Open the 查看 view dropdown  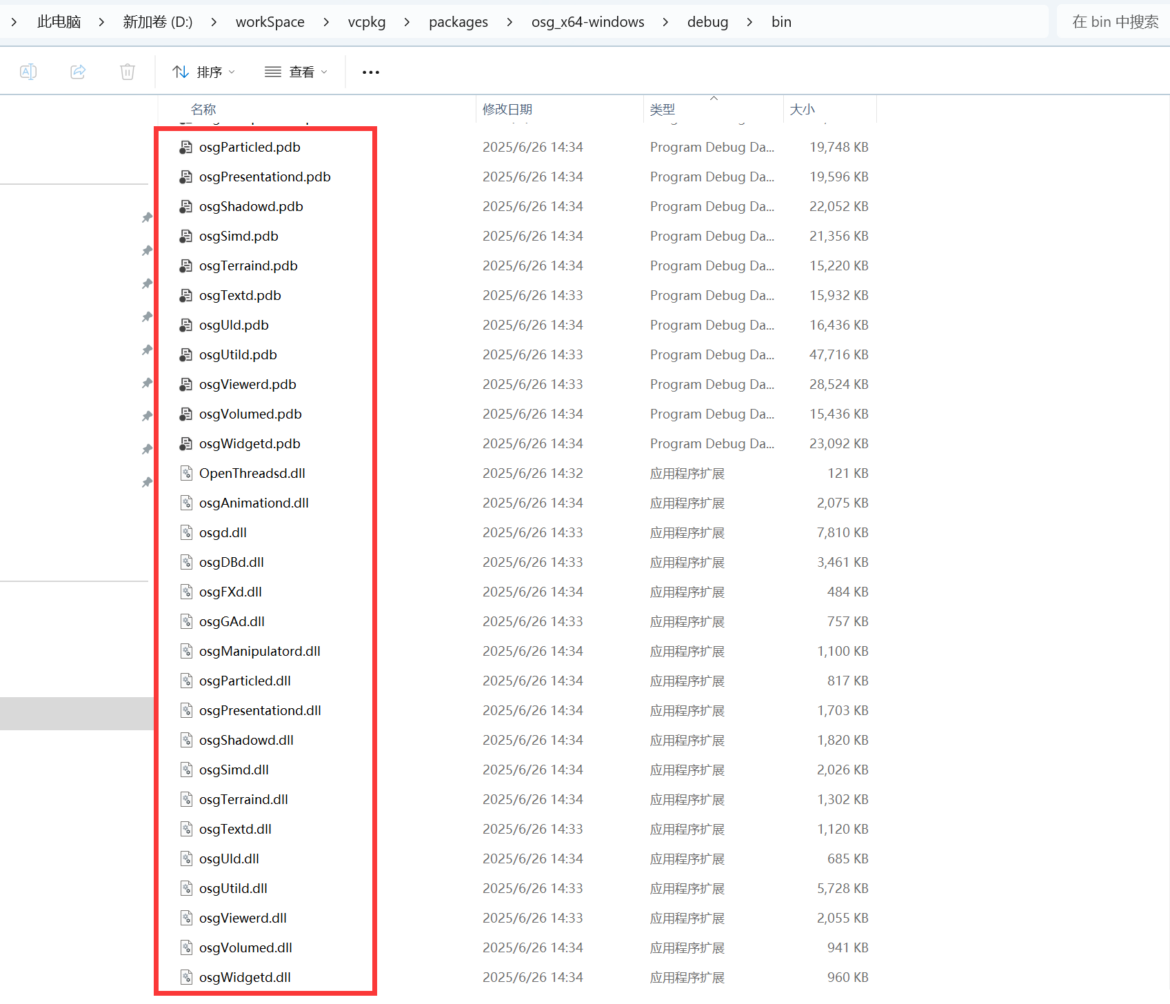coord(296,72)
